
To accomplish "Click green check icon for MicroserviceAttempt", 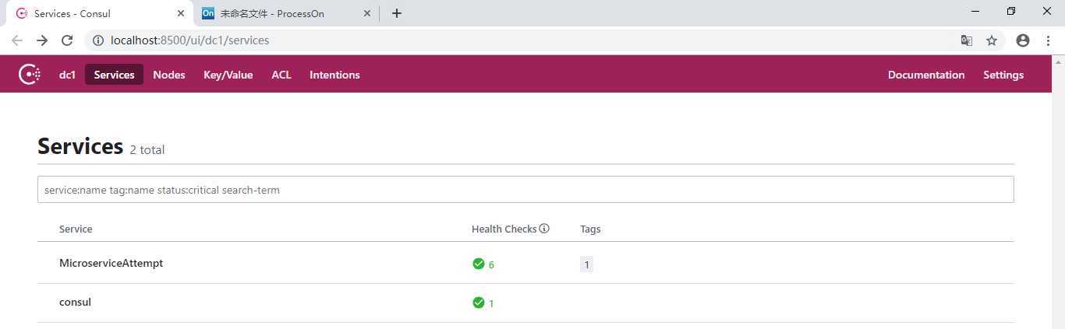I will click(x=479, y=264).
